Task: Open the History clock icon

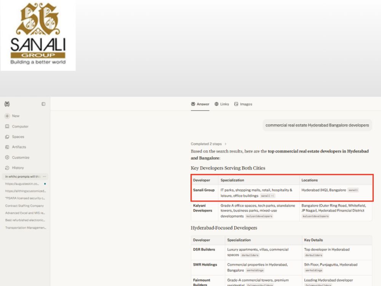Action: pos(7,168)
